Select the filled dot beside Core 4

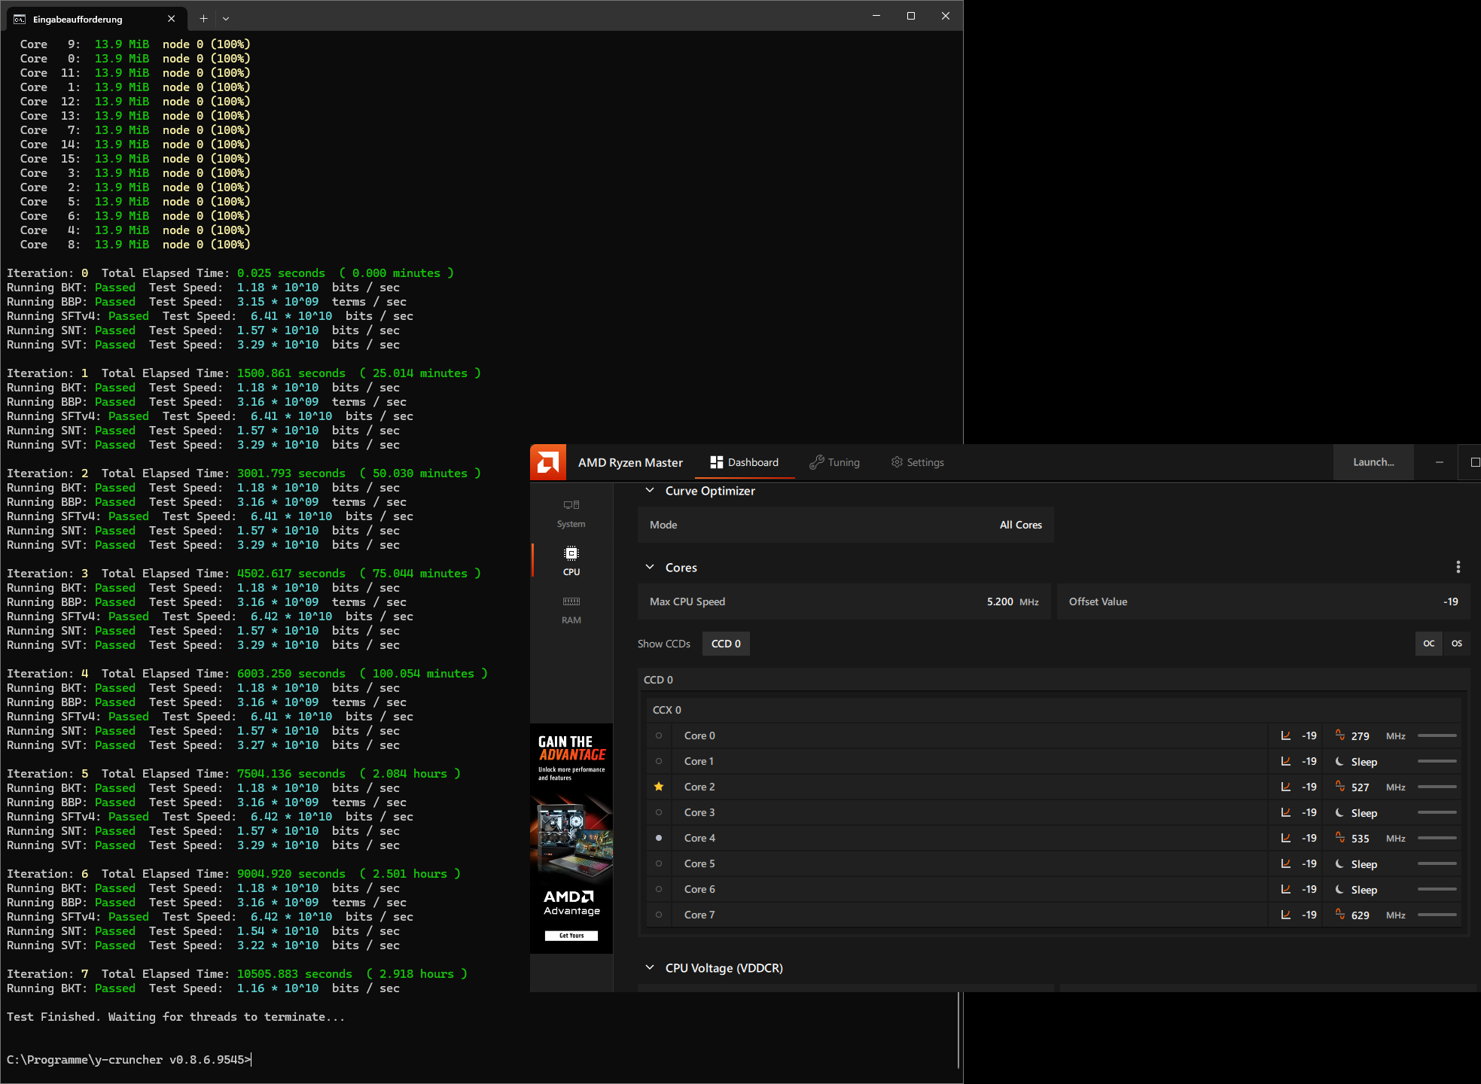(659, 838)
